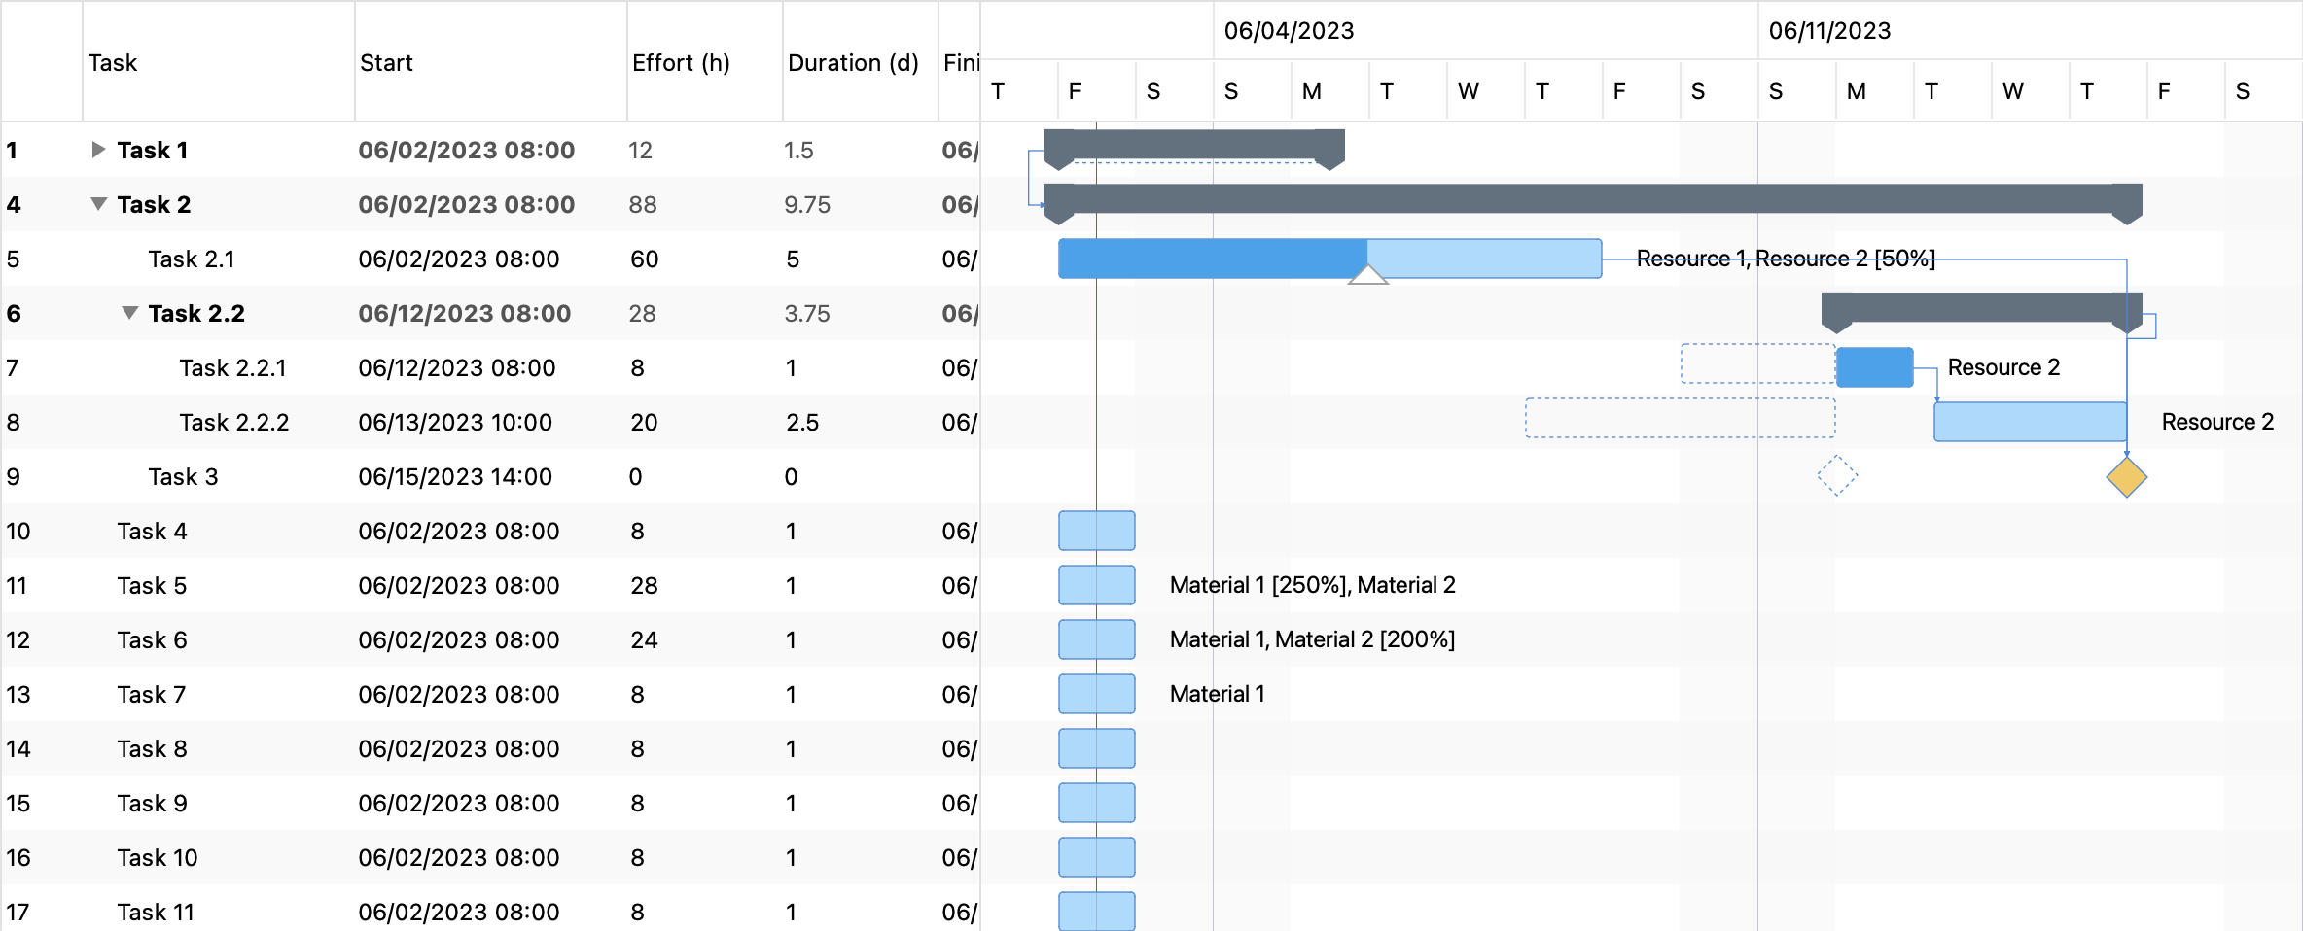Viewport: 2303px width, 931px height.
Task: Collapse the Task 2.2 subtree
Action: coord(131,313)
